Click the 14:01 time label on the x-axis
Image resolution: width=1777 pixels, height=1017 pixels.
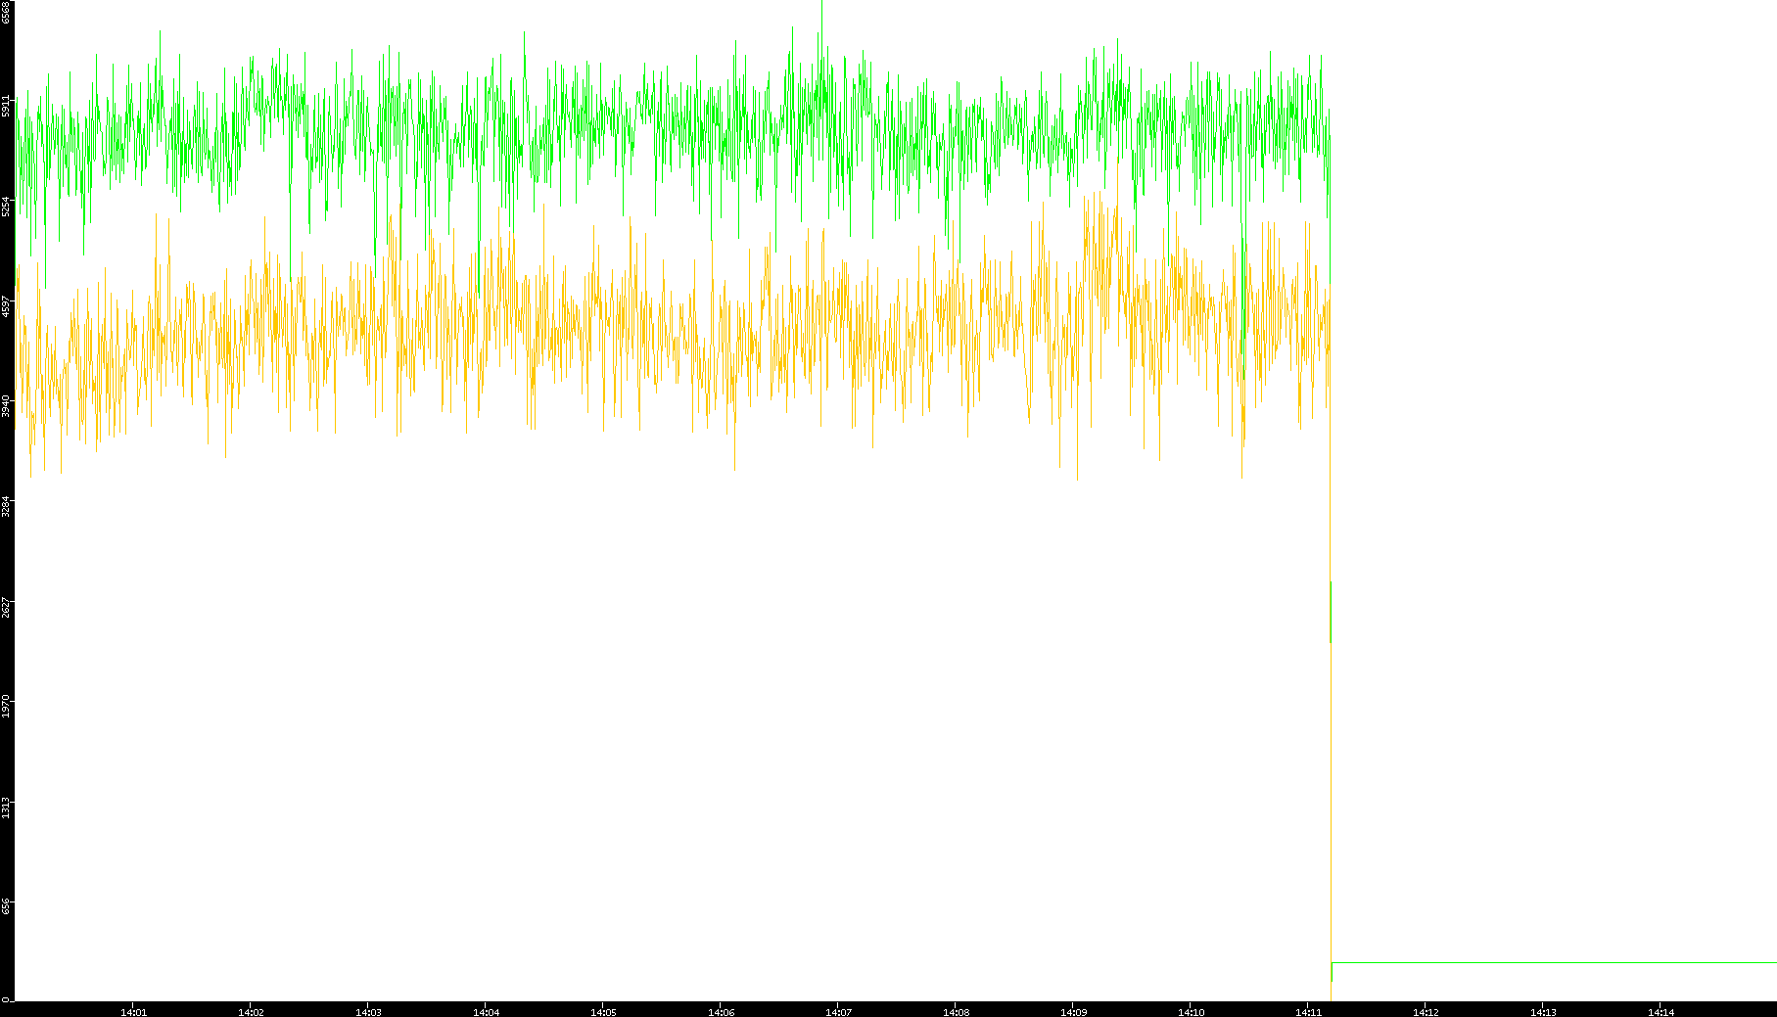(x=133, y=1011)
